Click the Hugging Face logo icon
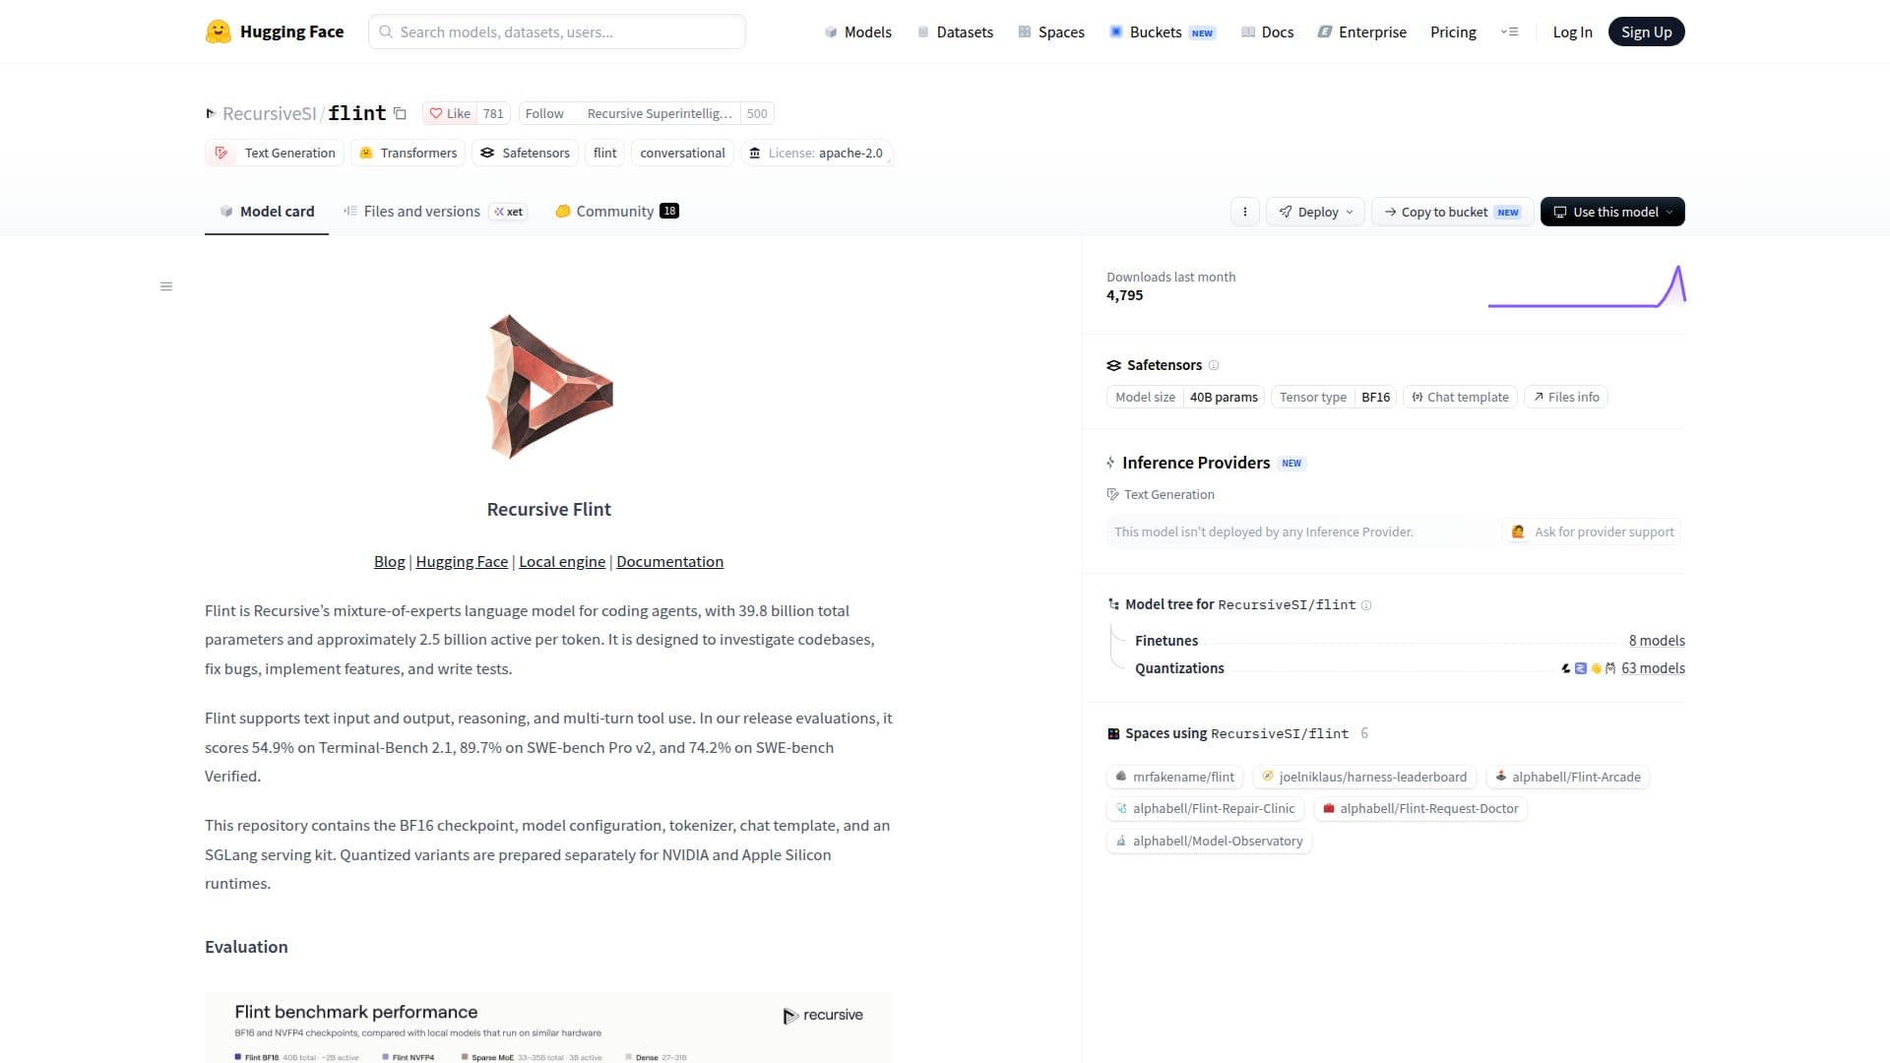This screenshot has width=1890, height=1063. 218,31
